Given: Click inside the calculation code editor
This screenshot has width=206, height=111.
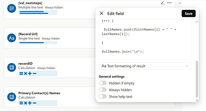Looking at the screenshot, I should (145, 39).
